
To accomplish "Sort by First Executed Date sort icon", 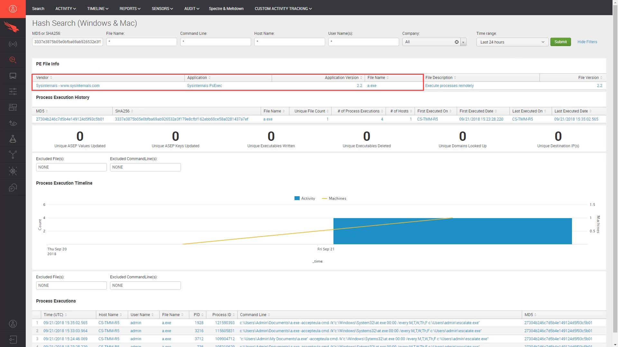I will click(496, 111).
